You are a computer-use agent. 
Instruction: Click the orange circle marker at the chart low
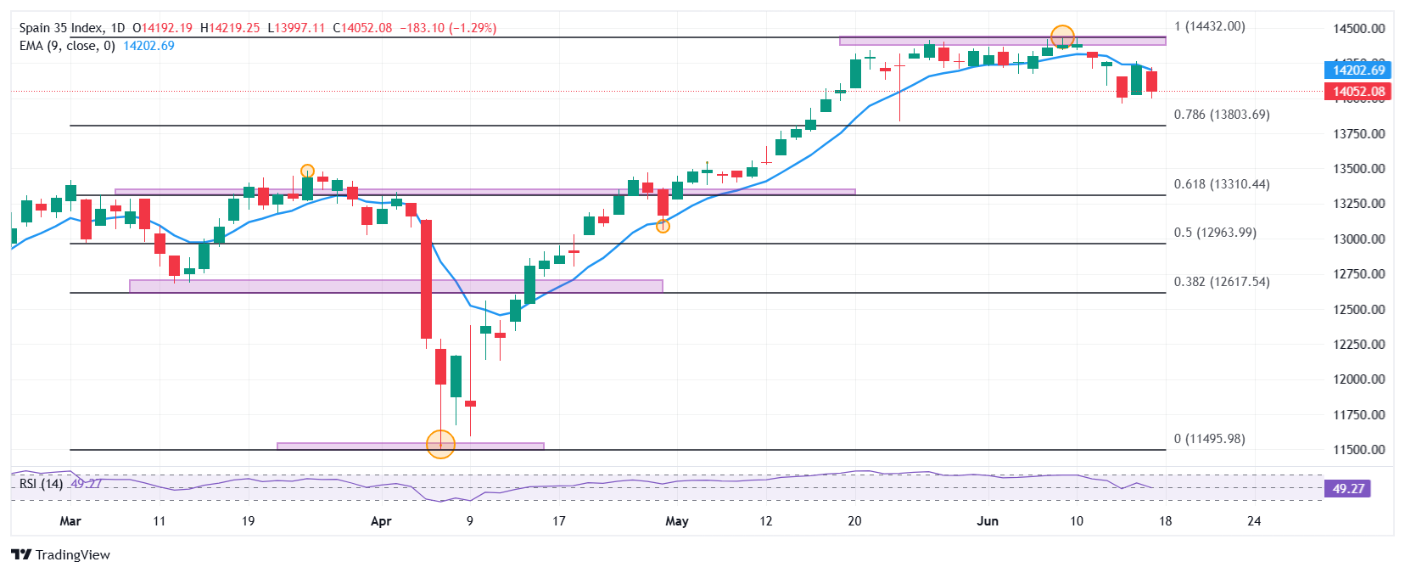440,444
